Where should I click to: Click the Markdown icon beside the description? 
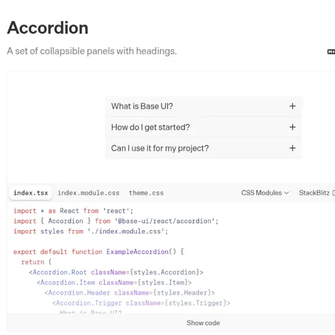(x=331, y=51)
